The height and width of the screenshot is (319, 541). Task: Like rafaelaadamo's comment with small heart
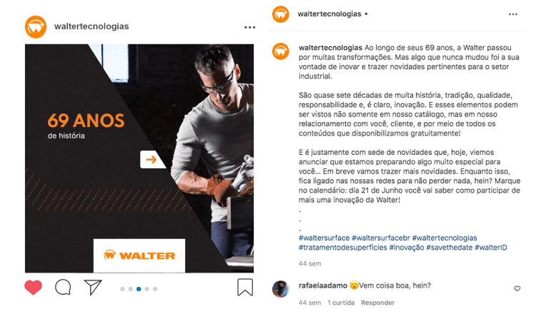coord(517,288)
